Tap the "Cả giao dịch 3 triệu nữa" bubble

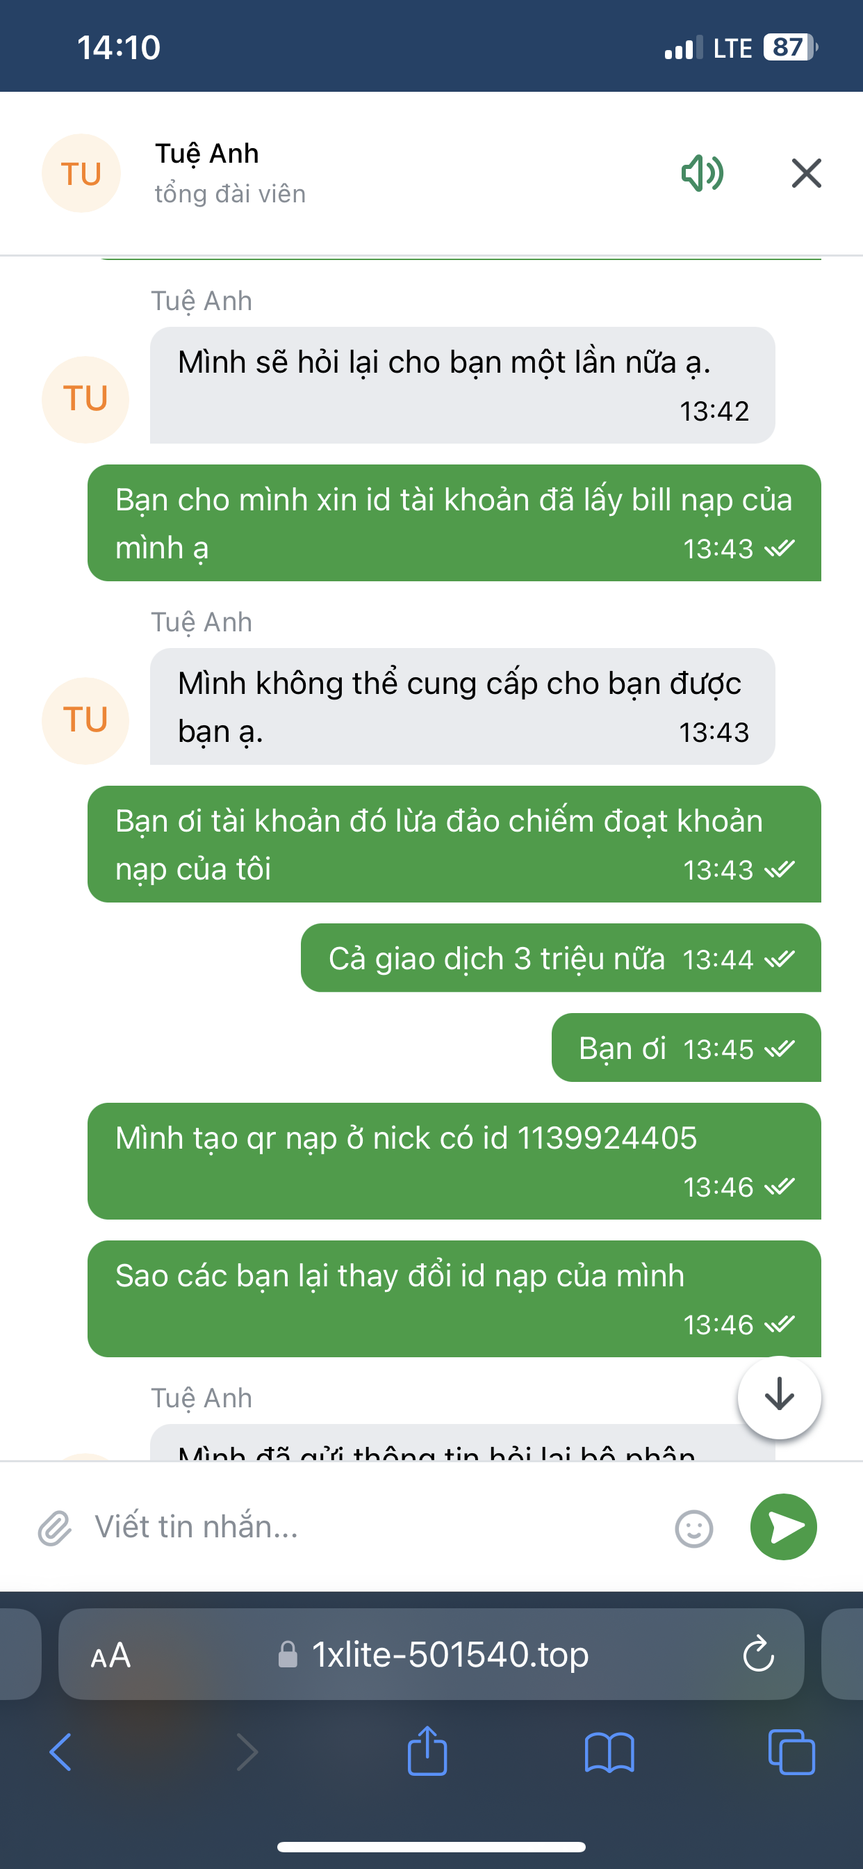(x=561, y=957)
